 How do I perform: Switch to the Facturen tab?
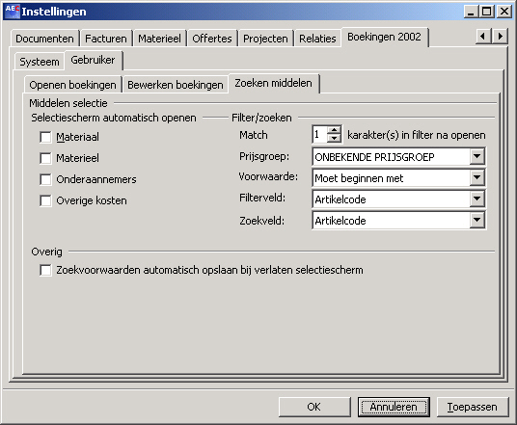point(106,39)
